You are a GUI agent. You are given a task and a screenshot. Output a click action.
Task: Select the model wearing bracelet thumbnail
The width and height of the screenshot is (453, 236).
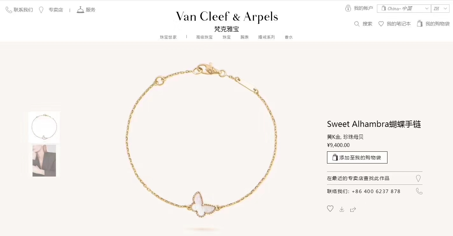pyautogui.click(x=44, y=161)
